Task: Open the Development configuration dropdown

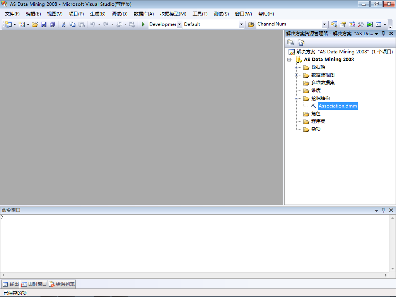Action: point(179,24)
